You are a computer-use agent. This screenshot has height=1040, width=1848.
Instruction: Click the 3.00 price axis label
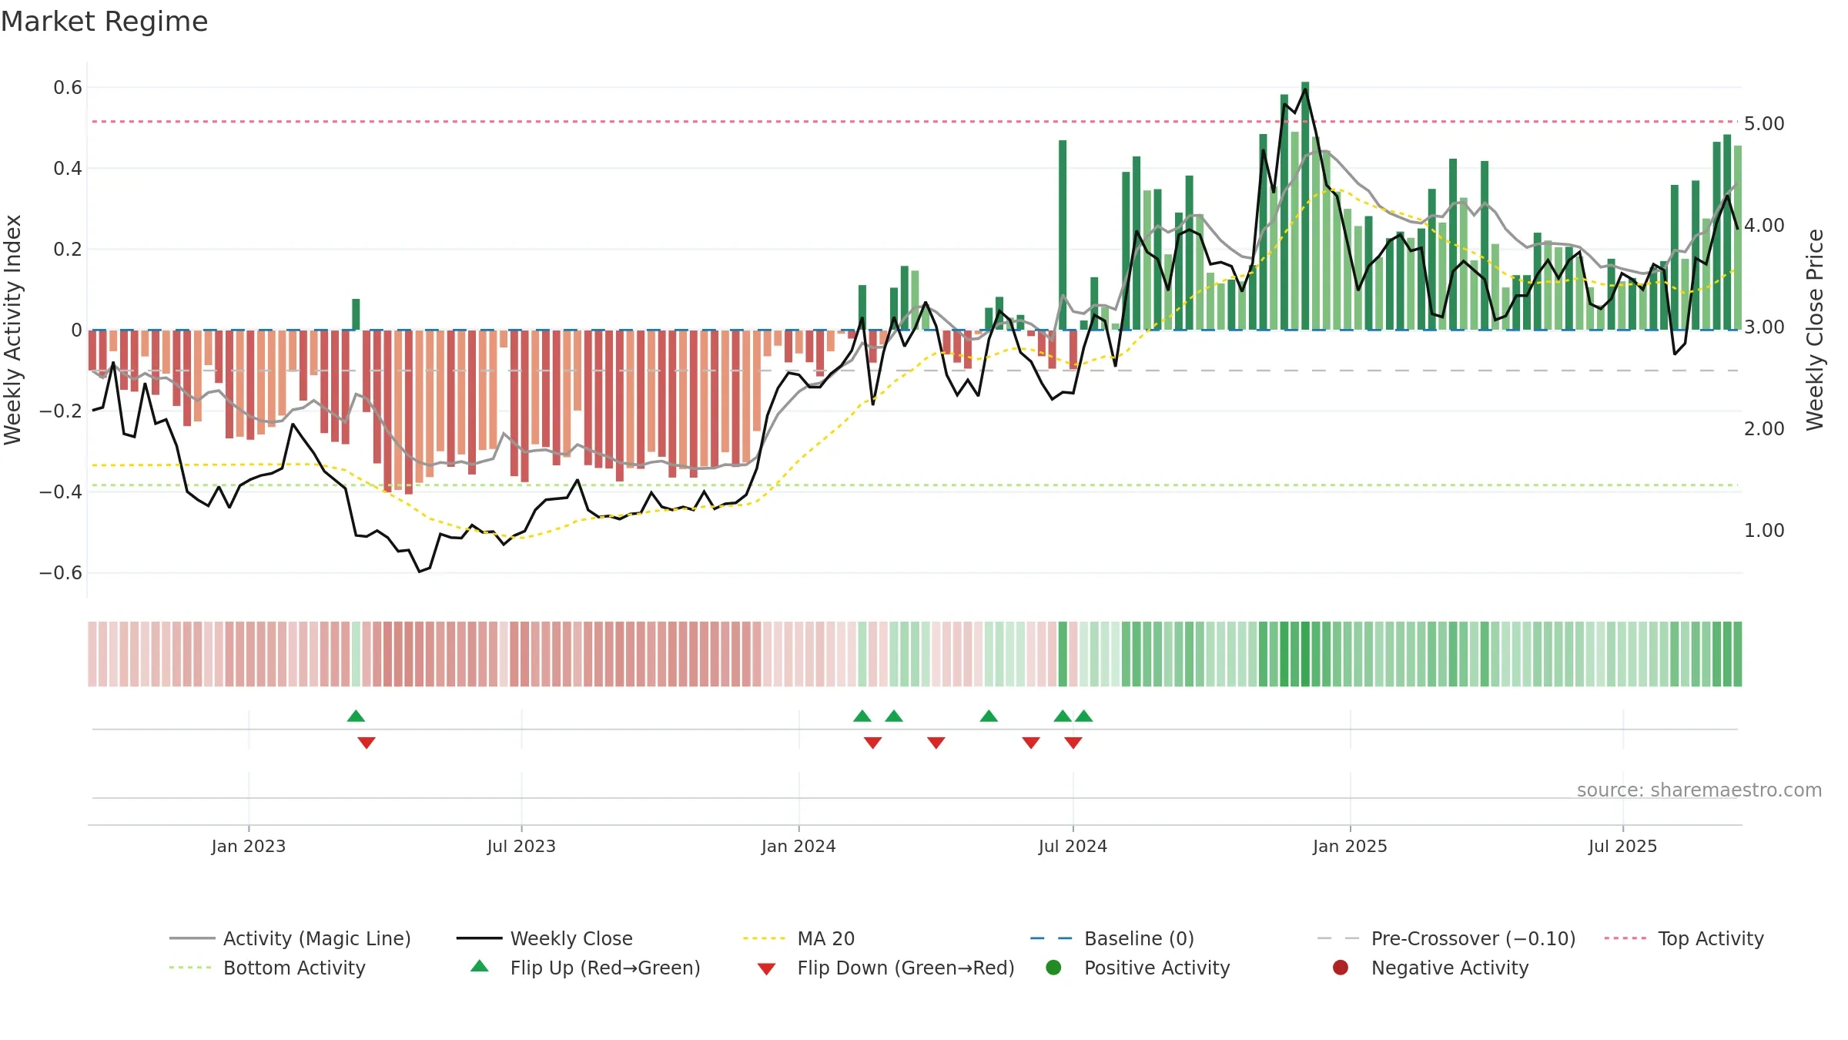point(1764,327)
